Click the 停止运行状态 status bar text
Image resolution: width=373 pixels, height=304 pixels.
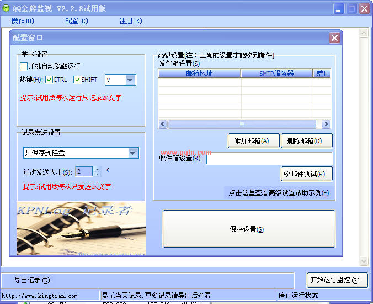pos(298,296)
